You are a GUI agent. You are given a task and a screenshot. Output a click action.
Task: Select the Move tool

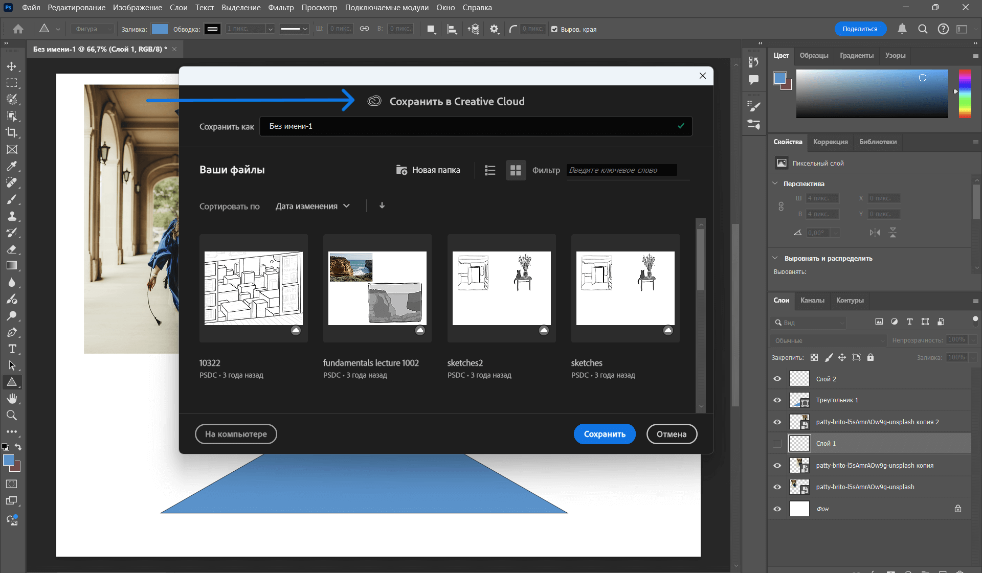coord(12,66)
